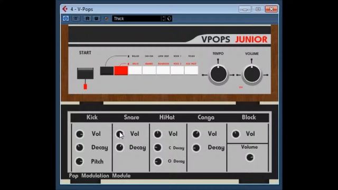
Task: Click the Kick section header
Action: tap(92, 117)
